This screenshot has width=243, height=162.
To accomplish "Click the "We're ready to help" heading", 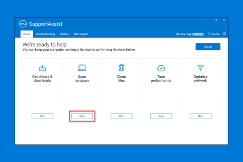I will click(45, 45).
